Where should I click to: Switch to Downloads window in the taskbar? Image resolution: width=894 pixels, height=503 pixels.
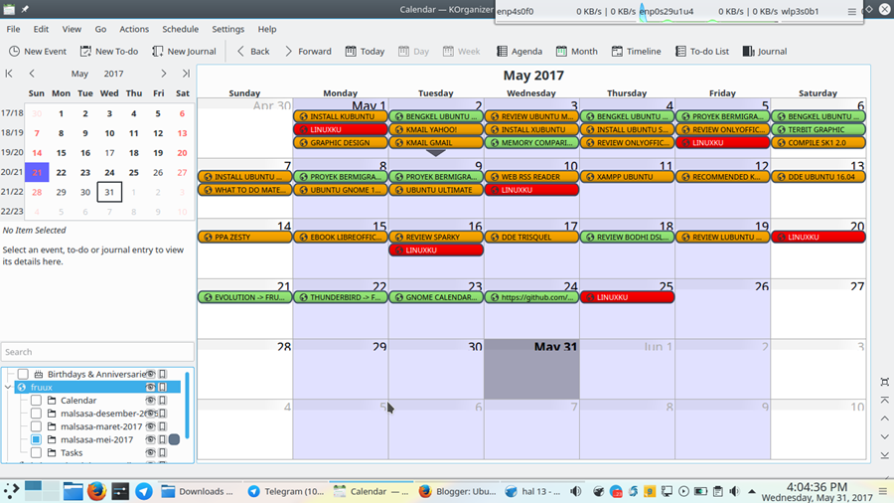[198, 491]
